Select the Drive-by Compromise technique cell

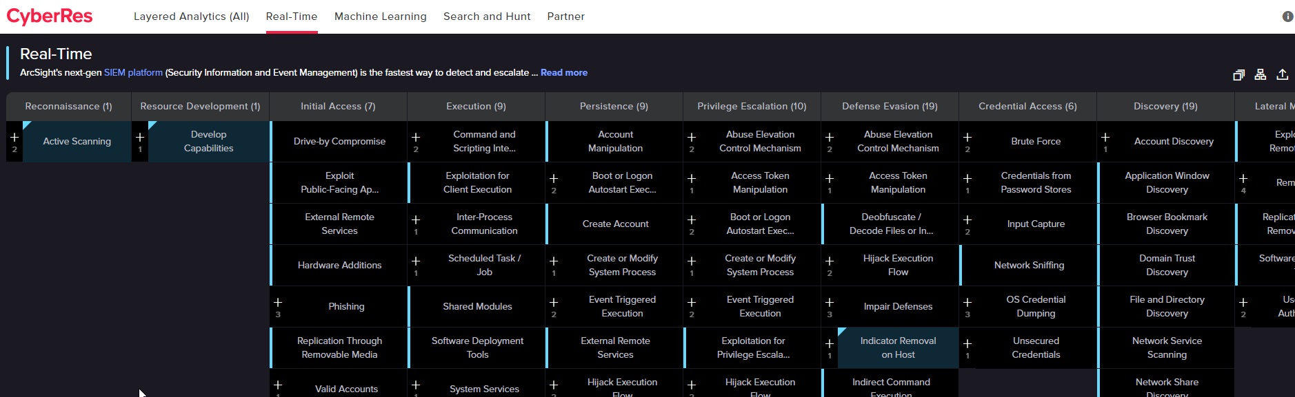click(339, 142)
